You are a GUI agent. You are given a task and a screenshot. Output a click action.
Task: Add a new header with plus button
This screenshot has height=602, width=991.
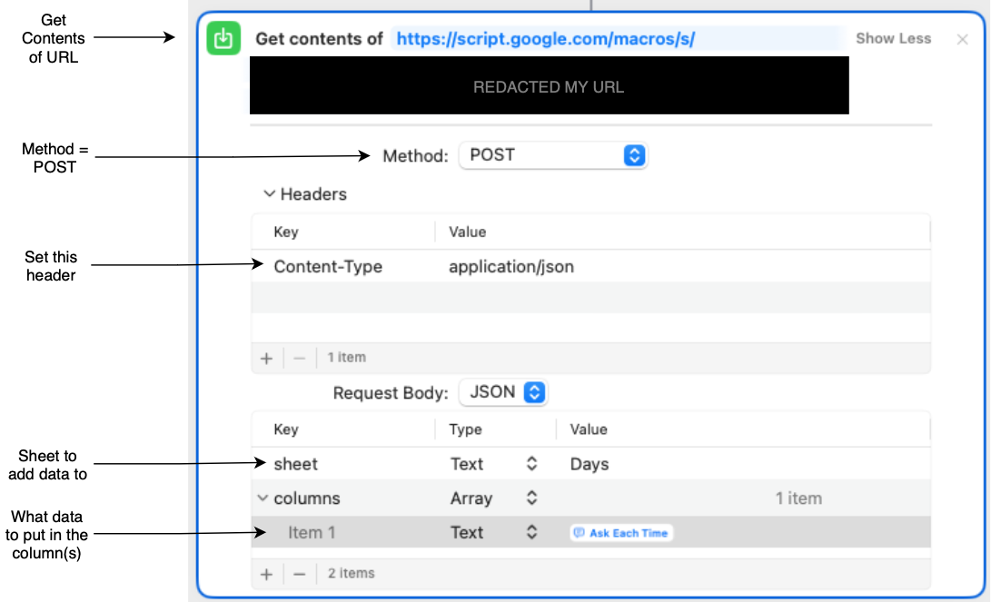pos(267,358)
